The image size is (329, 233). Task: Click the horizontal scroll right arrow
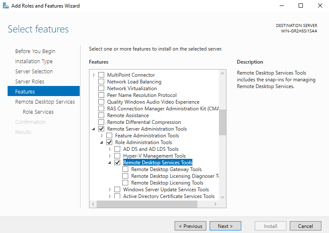coord(215,204)
